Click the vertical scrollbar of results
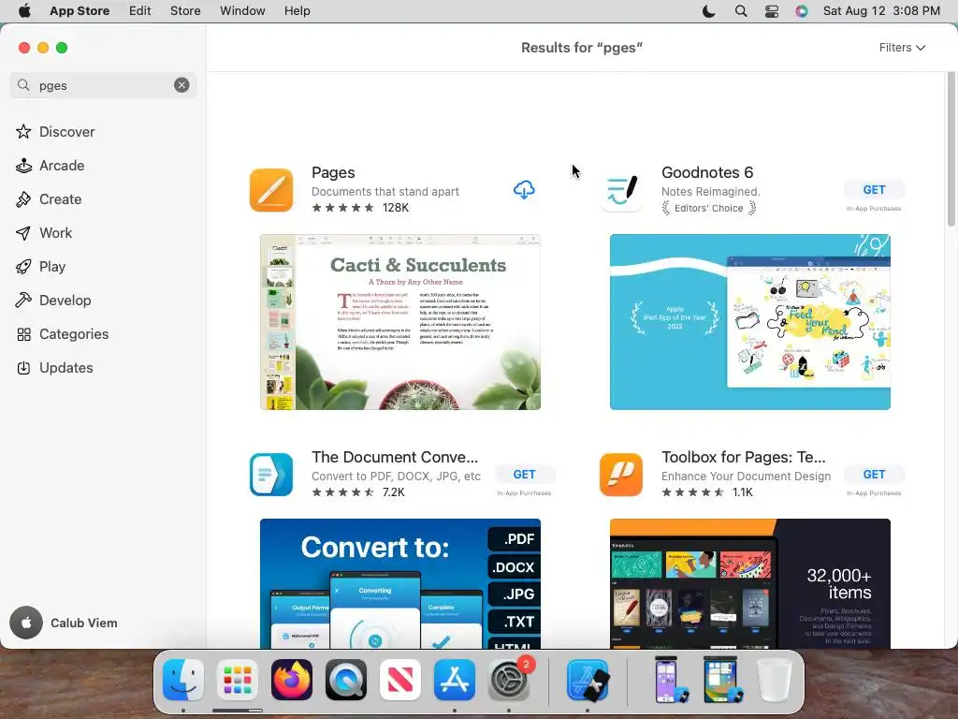 click(x=951, y=150)
